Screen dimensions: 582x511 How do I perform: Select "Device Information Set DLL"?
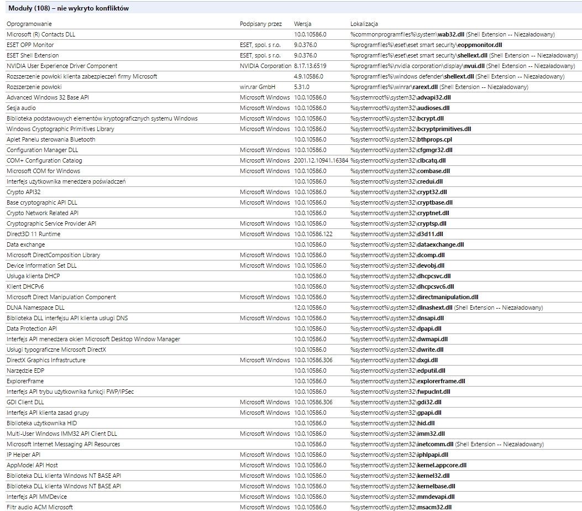pos(41,265)
